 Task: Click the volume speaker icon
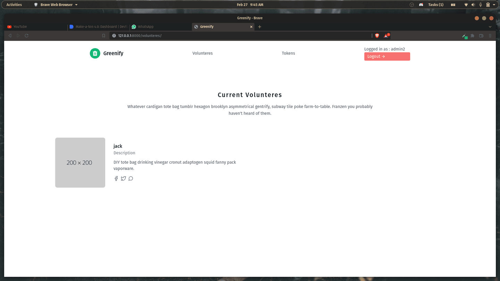pyautogui.click(x=474, y=5)
